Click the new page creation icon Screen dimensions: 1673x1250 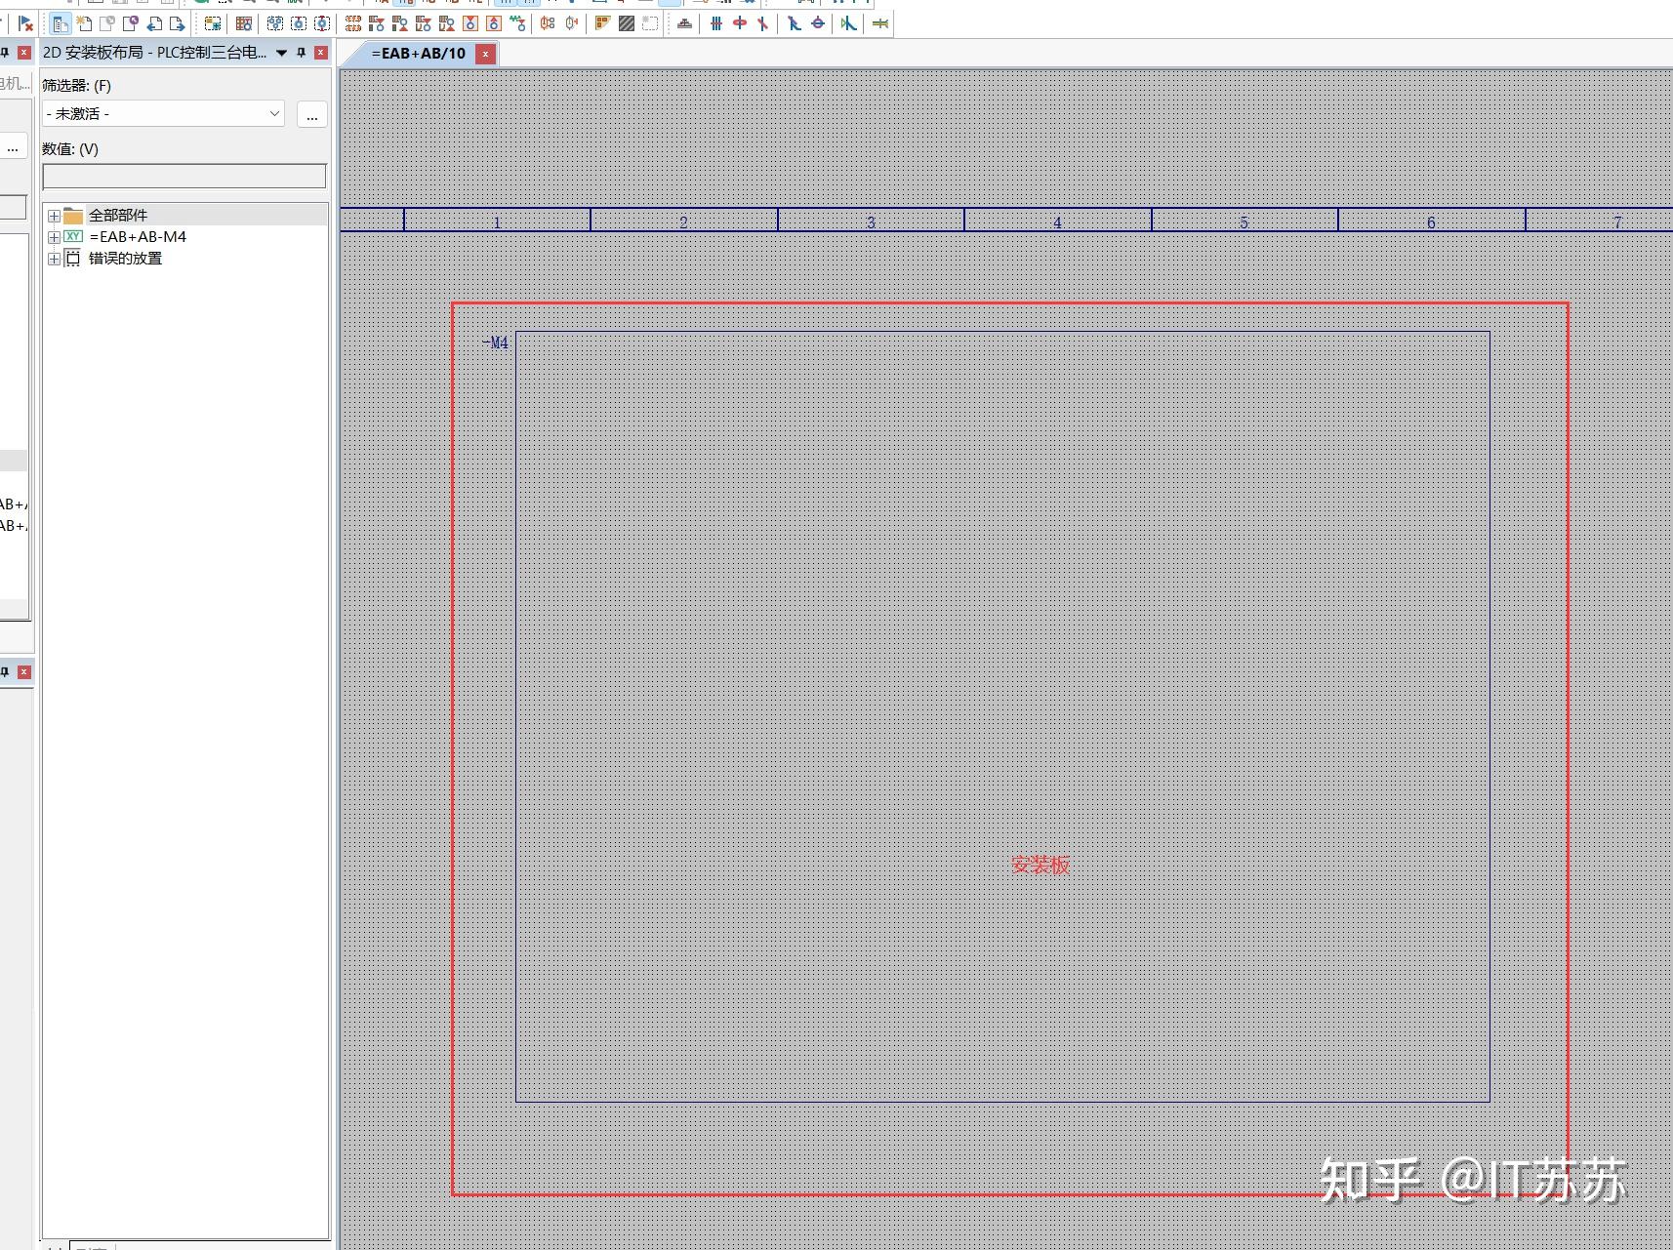pos(84,24)
